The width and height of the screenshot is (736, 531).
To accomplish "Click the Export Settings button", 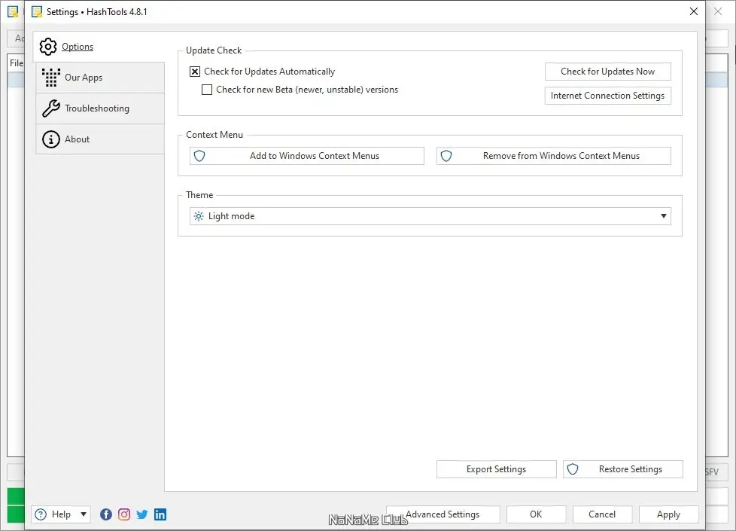I will [x=496, y=469].
